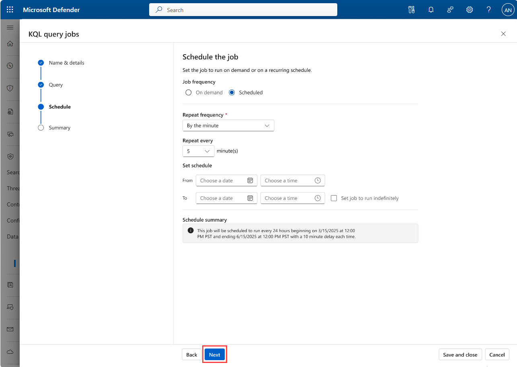The height and width of the screenshot is (367, 517).
Task: Expand the Repeat frequency dropdown
Action: (228, 126)
